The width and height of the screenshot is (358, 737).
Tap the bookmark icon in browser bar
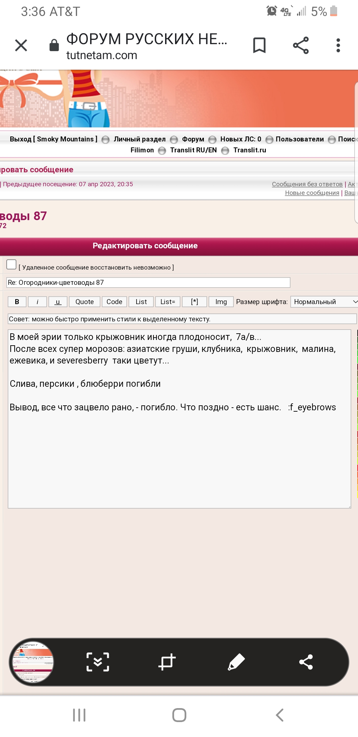259,45
